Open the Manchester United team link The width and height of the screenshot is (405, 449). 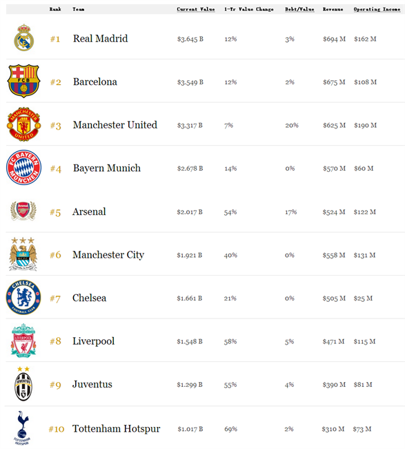tap(115, 125)
